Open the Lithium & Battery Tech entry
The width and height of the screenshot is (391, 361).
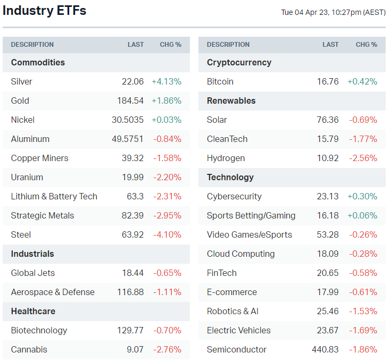pyautogui.click(x=54, y=197)
